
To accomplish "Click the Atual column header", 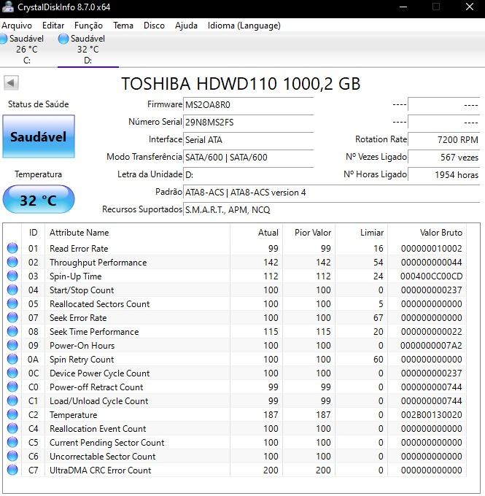I will coord(256,233).
